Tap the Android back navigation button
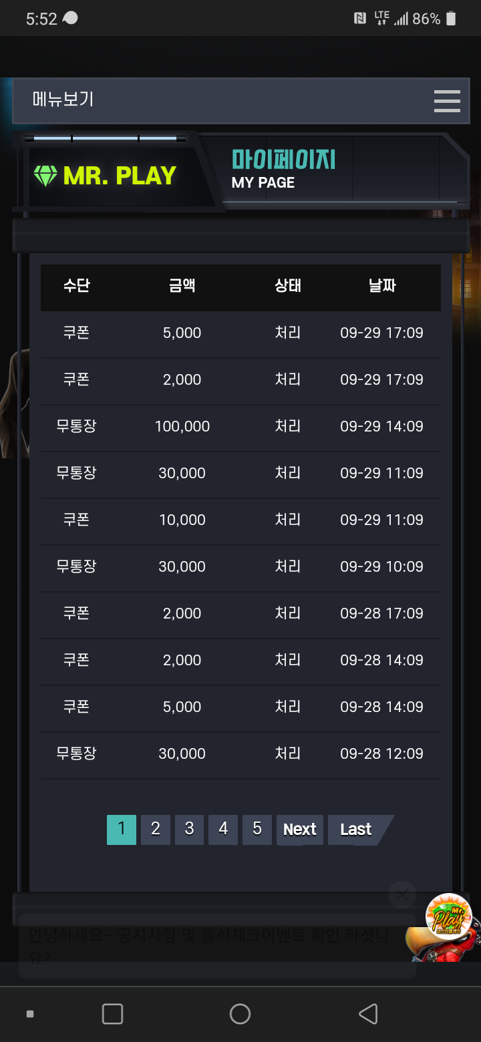The height and width of the screenshot is (1042, 481). pyautogui.click(x=368, y=1013)
